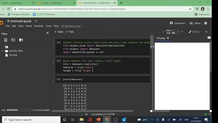Open the Persiapan Data bookmark
The height and width of the screenshot is (123, 218).
click(x=19, y=14)
